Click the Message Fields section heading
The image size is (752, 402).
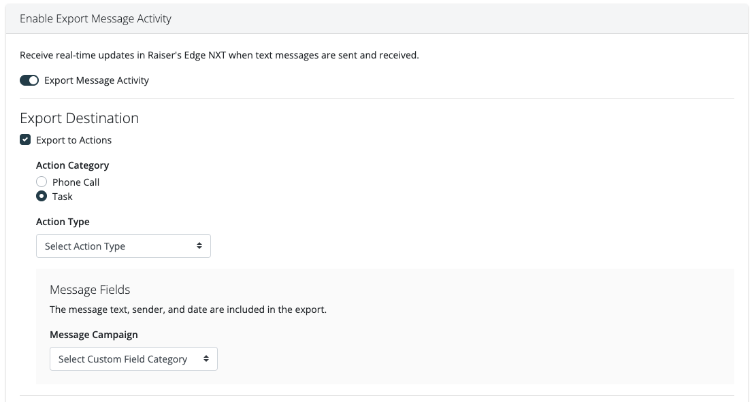(x=90, y=290)
